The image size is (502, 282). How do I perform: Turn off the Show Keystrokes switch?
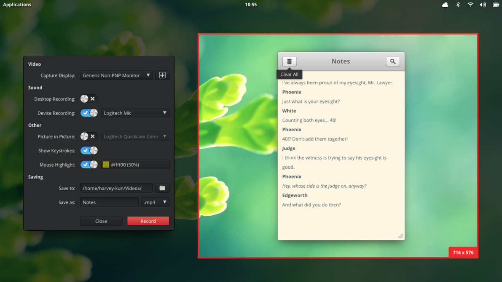point(89,151)
